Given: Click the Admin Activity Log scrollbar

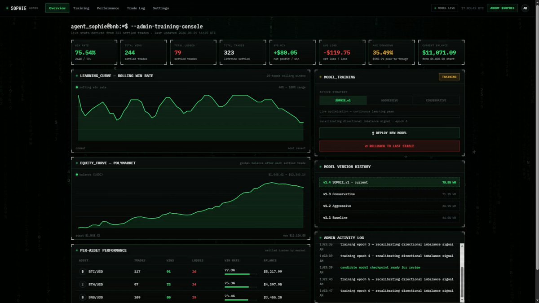Looking at the screenshot, I should pos(462,273).
